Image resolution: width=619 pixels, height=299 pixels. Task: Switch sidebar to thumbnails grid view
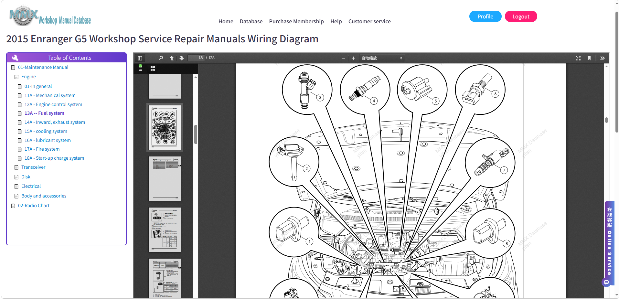[153, 69]
